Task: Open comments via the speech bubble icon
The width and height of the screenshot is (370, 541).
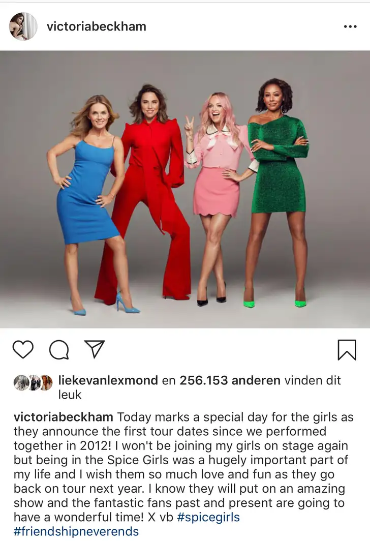Action: tap(59, 350)
